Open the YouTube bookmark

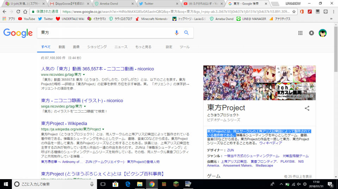coord(27,19)
